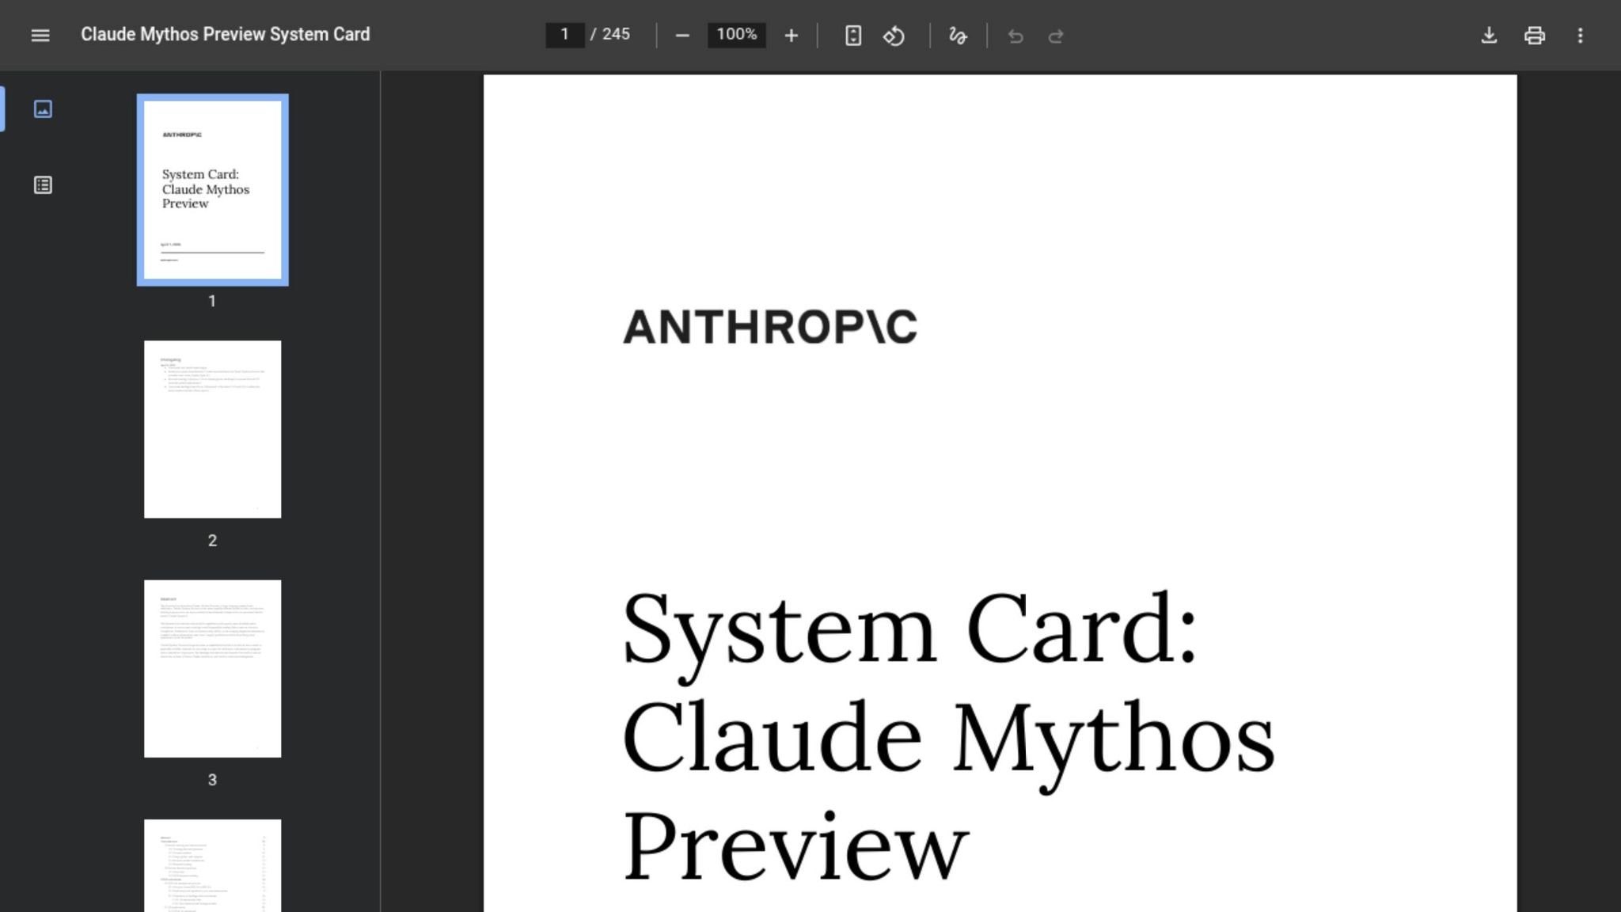Zoom in with the plus button
The image size is (1621, 912).
791,36
